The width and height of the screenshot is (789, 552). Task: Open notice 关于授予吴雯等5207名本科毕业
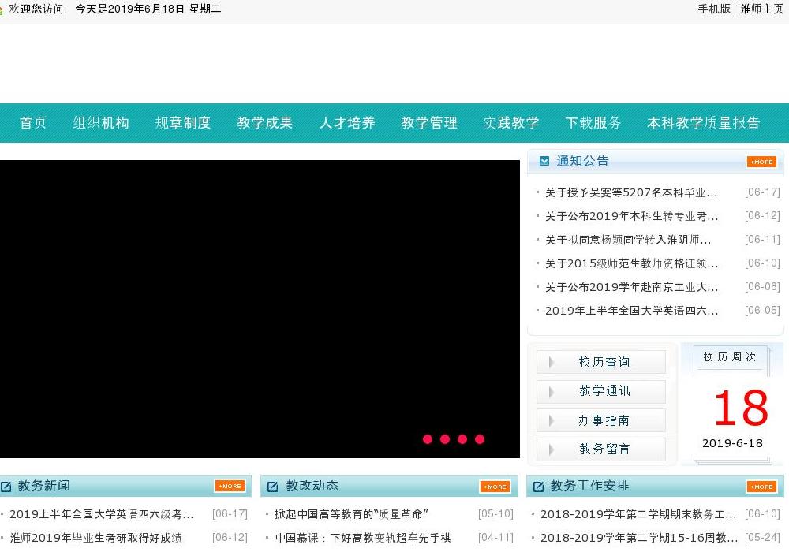click(631, 192)
